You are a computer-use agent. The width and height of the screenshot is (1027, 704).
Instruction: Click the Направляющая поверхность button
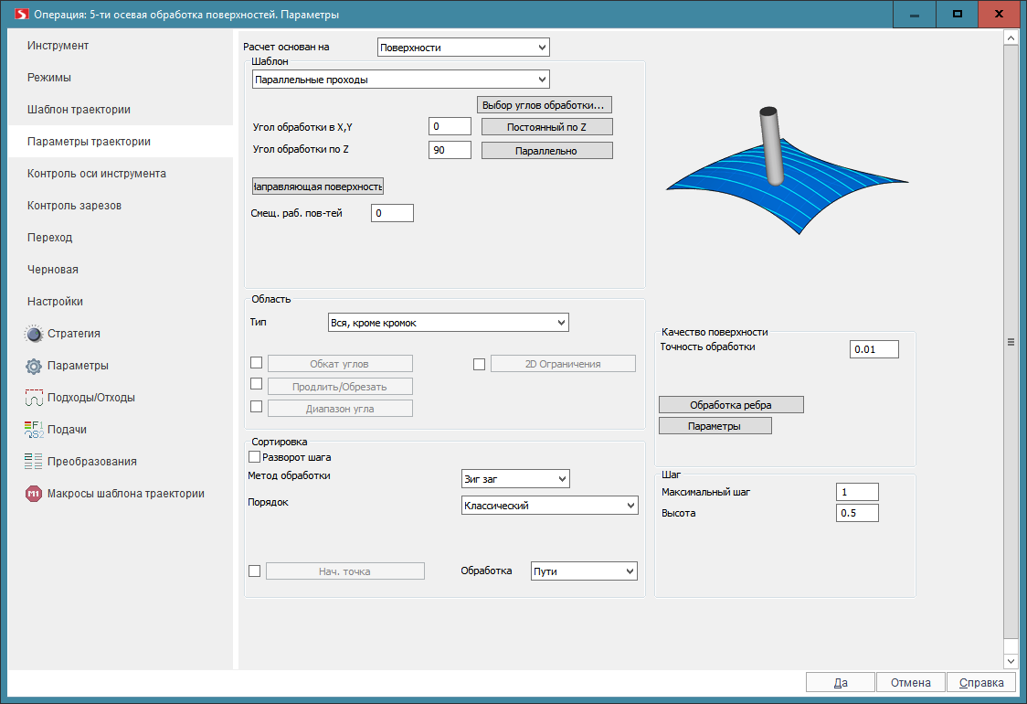[x=318, y=187]
